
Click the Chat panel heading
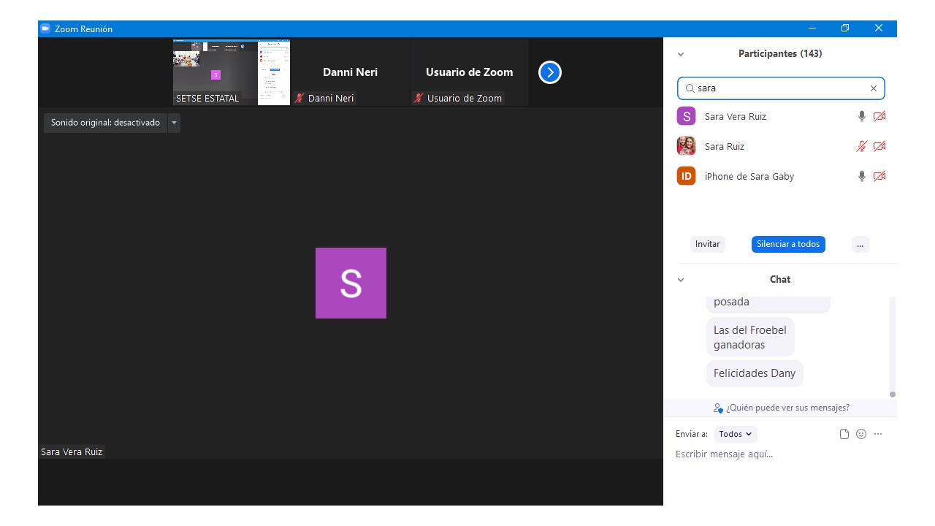point(780,280)
